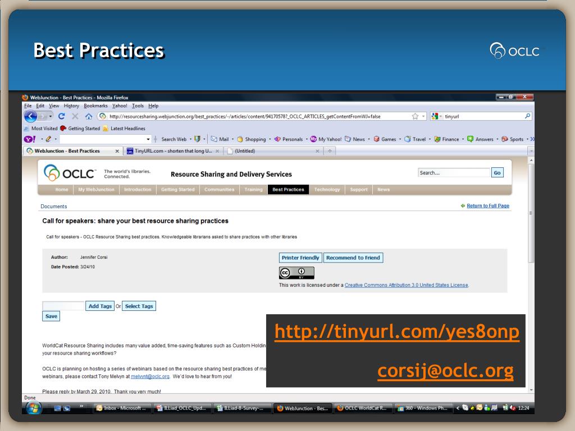Screen dimensions: 575x431
Task: Open My Yahoo! toolbar button
Action: (326, 139)
